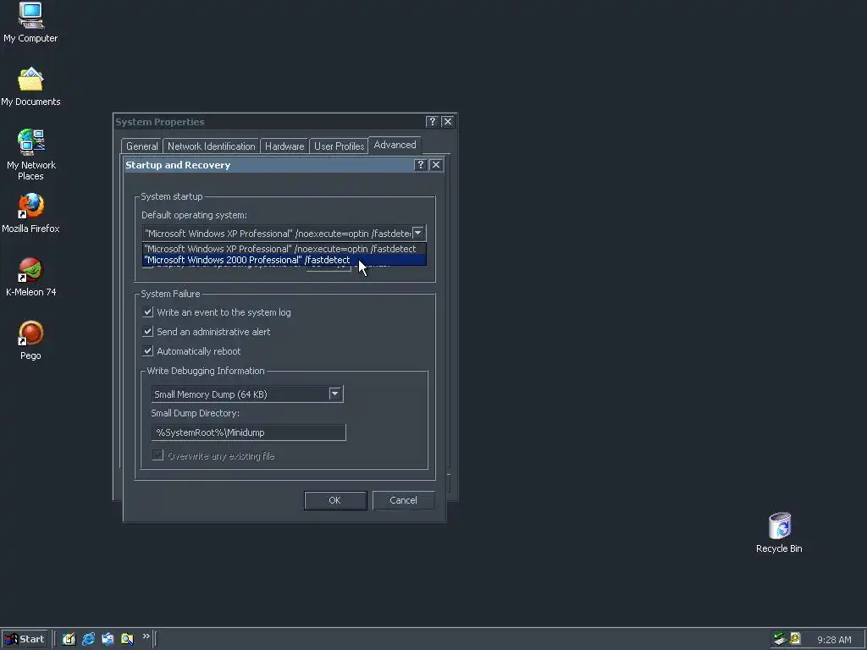This screenshot has width=867, height=650.
Task: Select the Advanced tab
Action: 395,145
